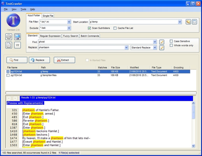Switch to the Regular Expression tab
202x156 pixels.
50,36
